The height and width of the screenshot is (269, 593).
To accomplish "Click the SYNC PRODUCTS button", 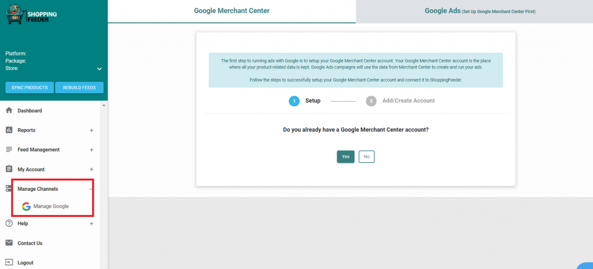I will pos(30,88).
